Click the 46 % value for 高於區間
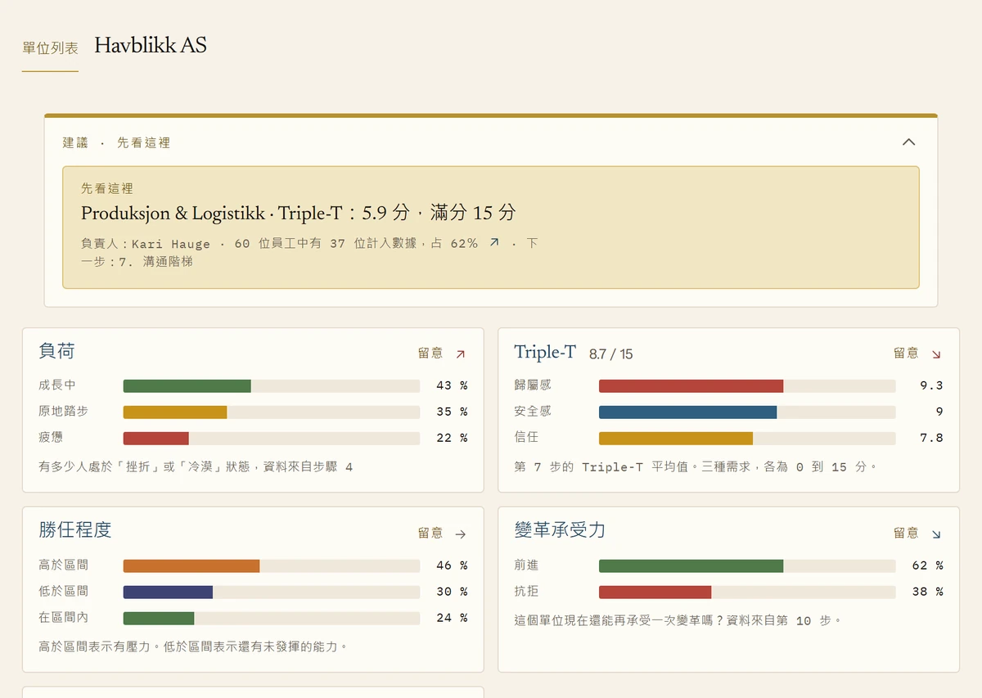Screen dimensions: 982x698 tap(452, 565)
